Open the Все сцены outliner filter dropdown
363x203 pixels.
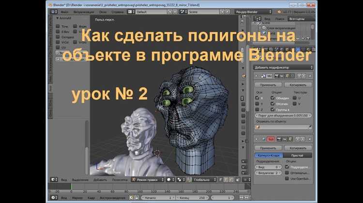tap(301, 19)
